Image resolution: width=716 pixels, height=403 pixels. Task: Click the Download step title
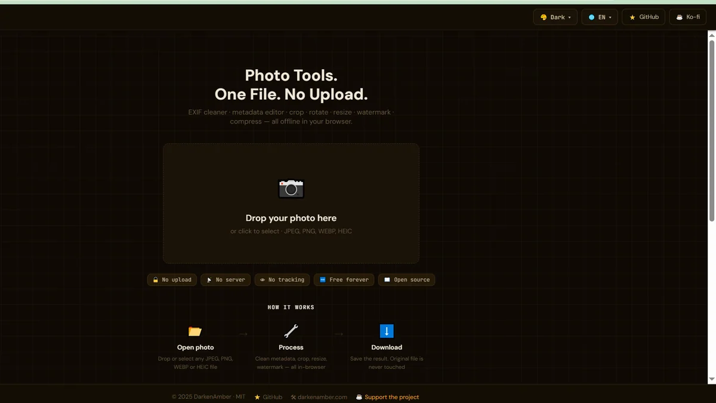[x=387, y=347]
